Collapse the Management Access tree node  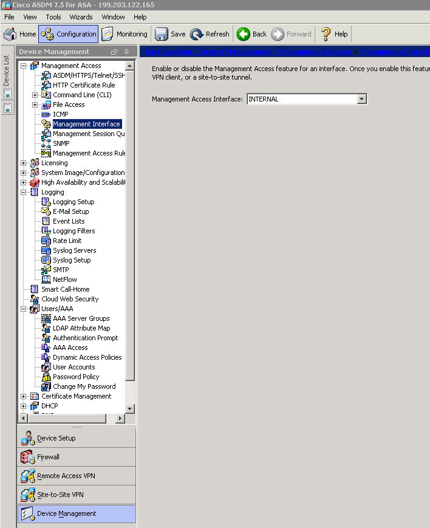23,66
